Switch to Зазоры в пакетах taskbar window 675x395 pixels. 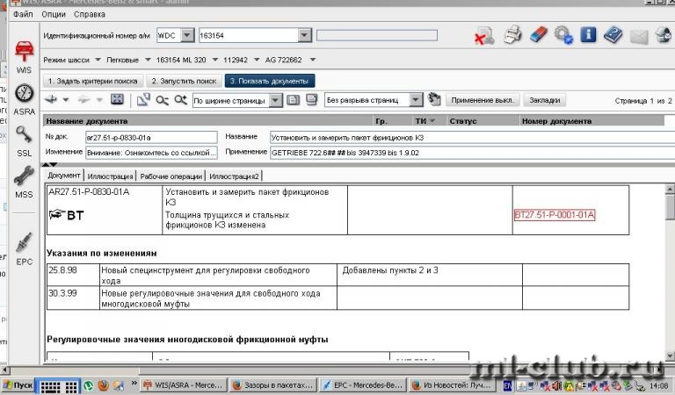(x=274, y=385)
